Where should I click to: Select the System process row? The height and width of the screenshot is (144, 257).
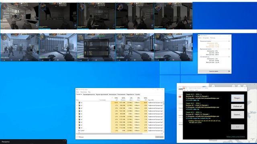coord(120,131)
